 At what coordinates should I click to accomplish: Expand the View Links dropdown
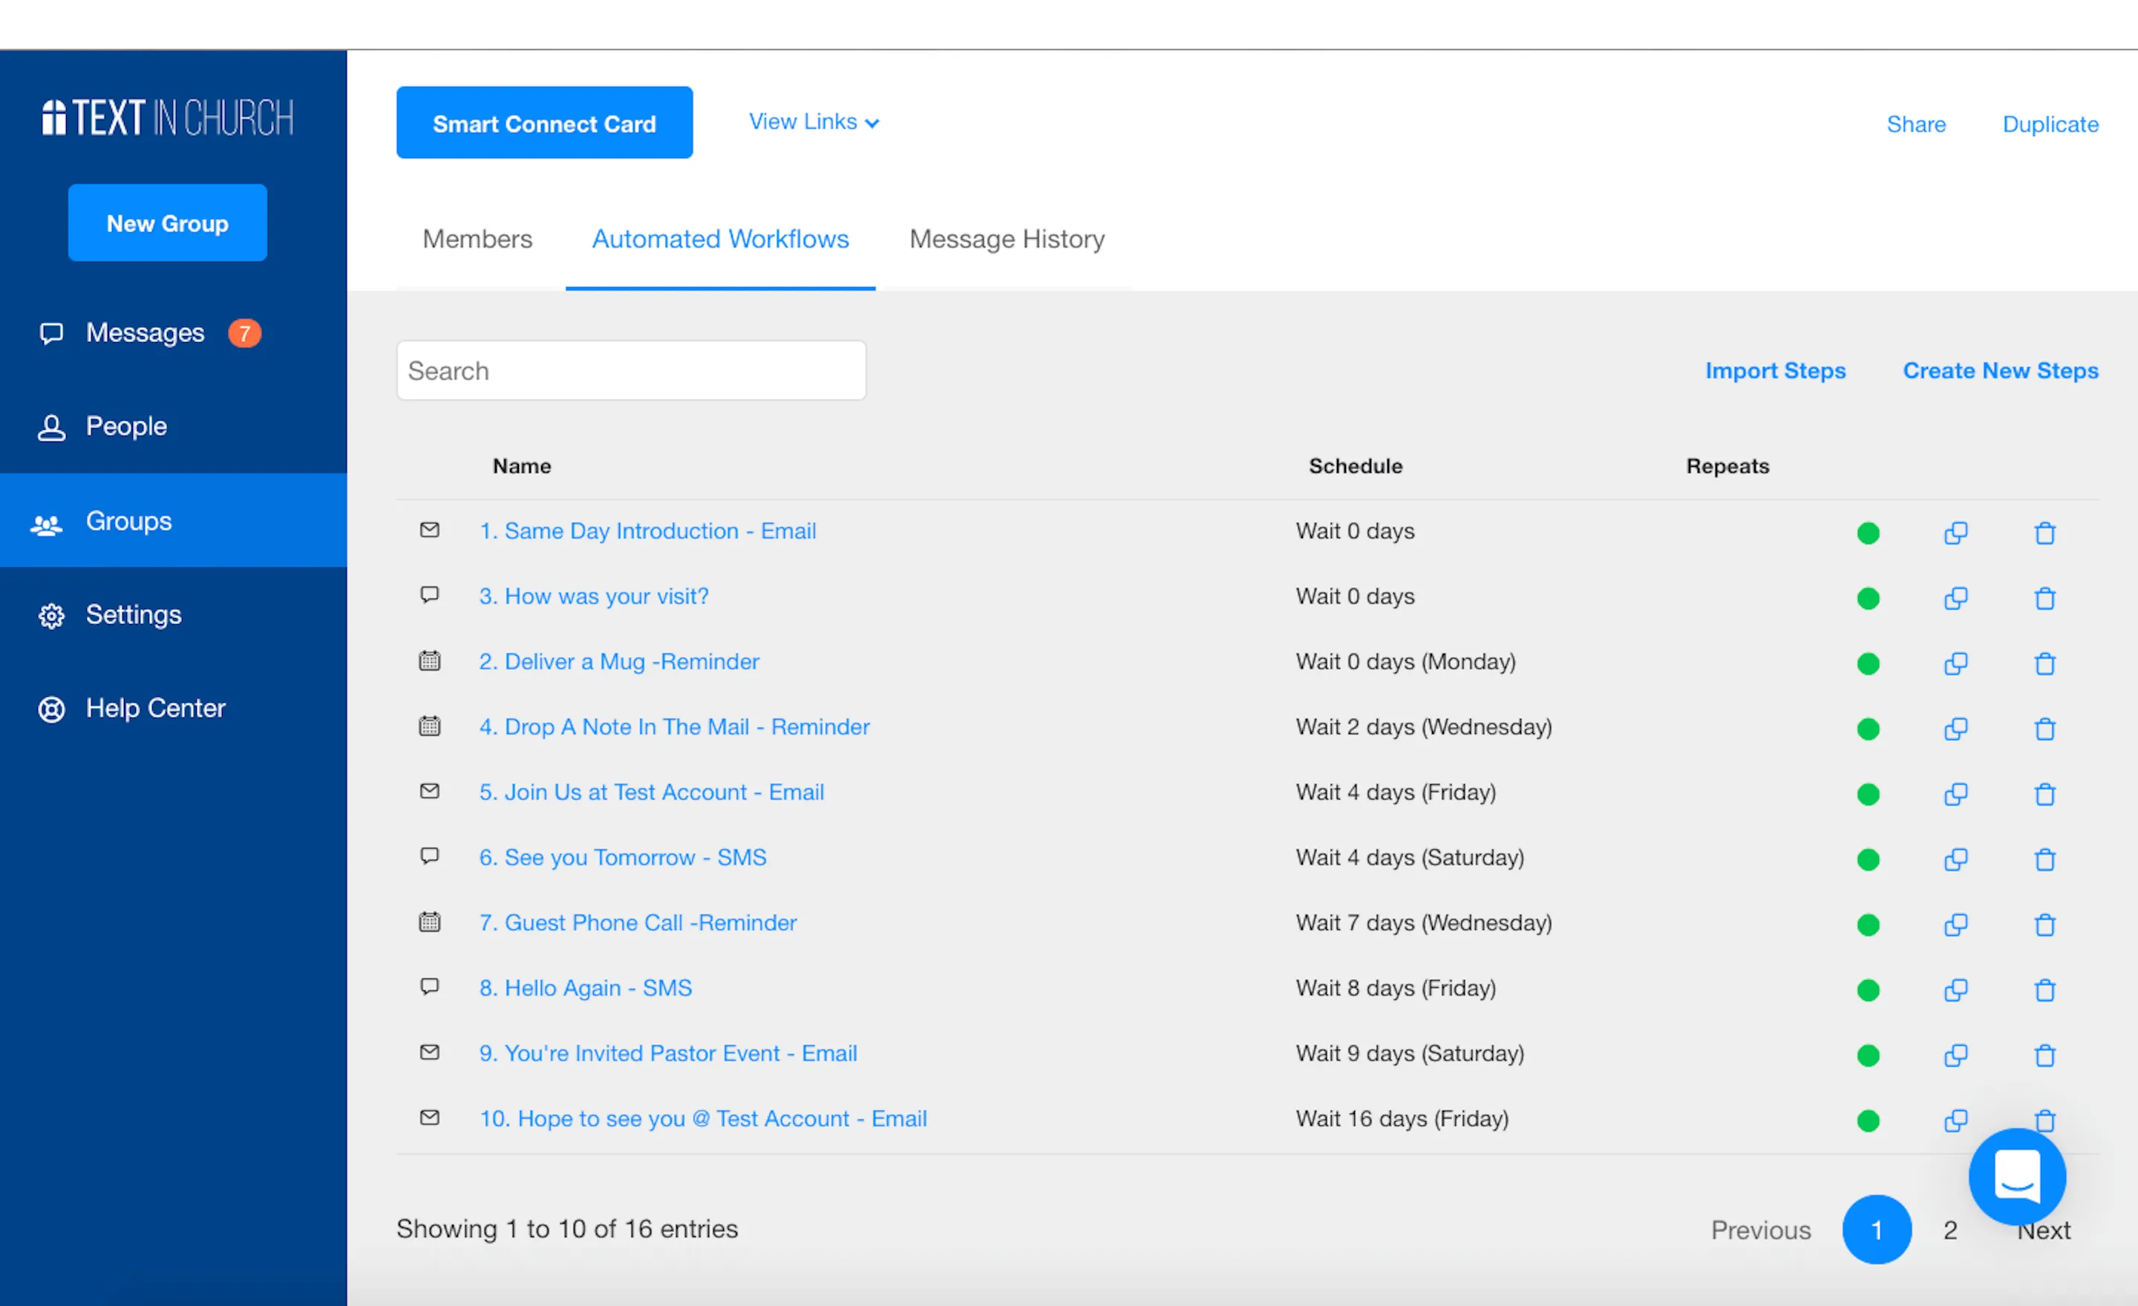coord(813,122)
